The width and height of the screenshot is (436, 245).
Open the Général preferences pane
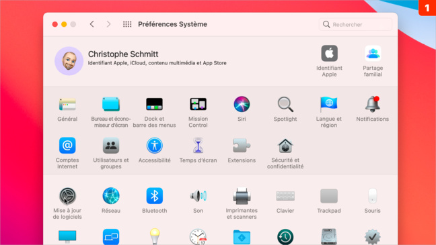click(x=67, y=105)
